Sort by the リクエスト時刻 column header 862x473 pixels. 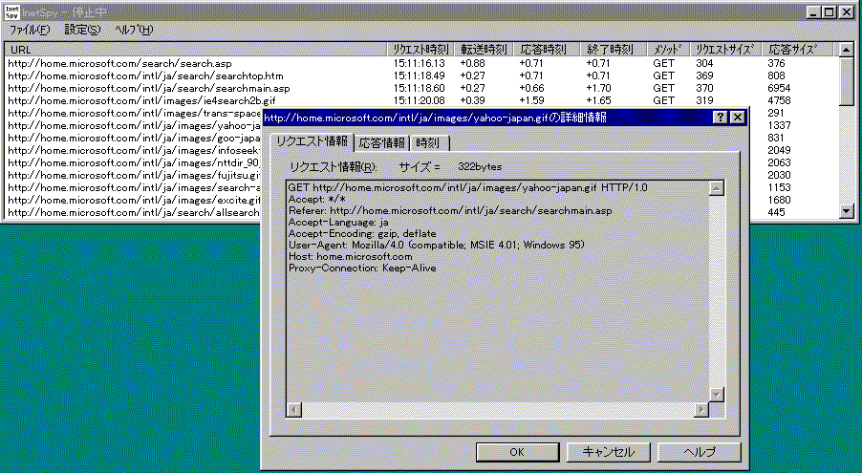point(420,50)
